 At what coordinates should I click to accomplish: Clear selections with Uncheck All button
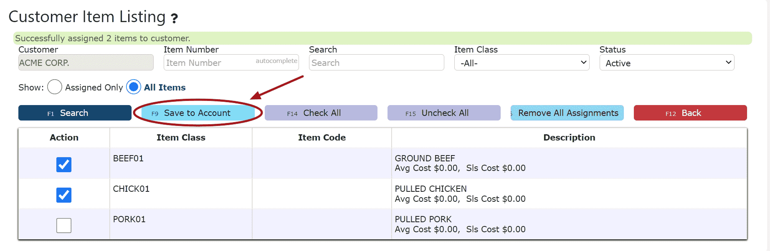(444, 113)
